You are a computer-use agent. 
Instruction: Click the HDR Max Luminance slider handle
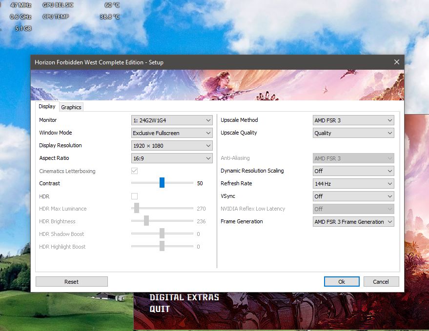click(137, 208)
